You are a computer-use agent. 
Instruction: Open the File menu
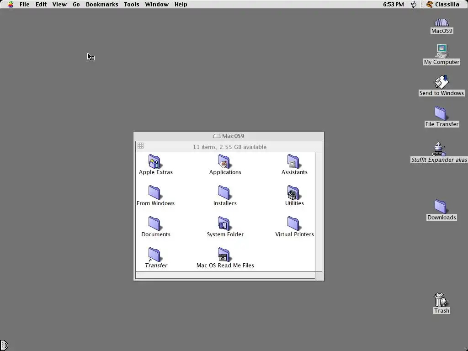click(x=25, y=5)
